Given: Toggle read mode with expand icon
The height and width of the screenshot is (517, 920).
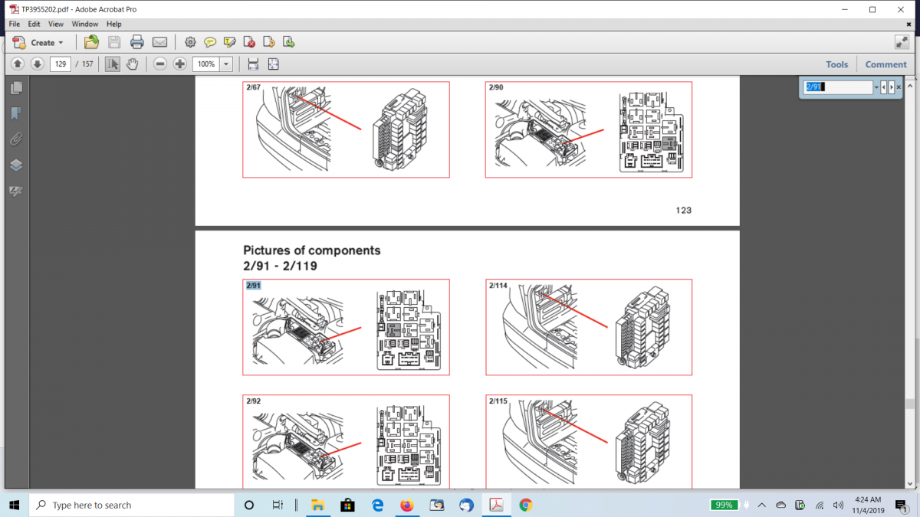Looking at the screenshot, I should coord(902,42).
